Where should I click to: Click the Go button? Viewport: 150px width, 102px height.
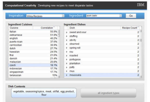point(131,16)
